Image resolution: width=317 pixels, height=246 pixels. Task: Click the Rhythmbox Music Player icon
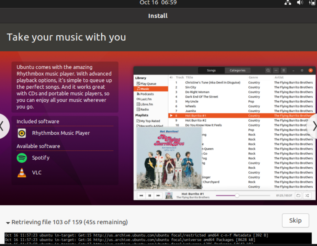22,133
